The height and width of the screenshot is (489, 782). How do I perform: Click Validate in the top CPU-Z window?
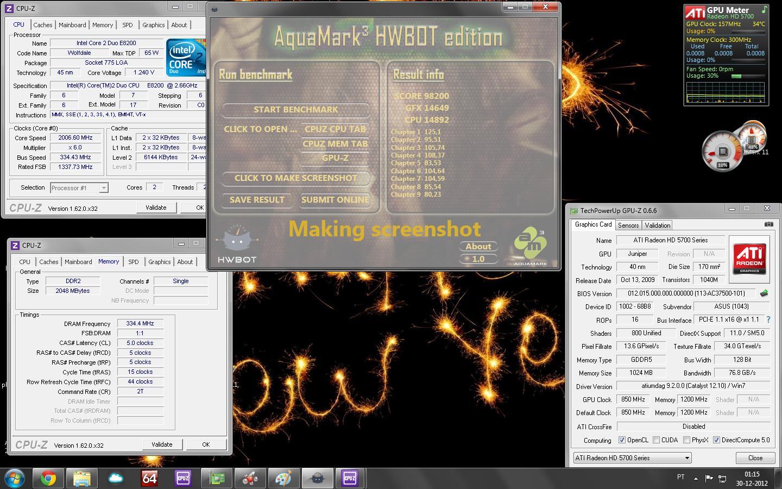coord(156,208)
